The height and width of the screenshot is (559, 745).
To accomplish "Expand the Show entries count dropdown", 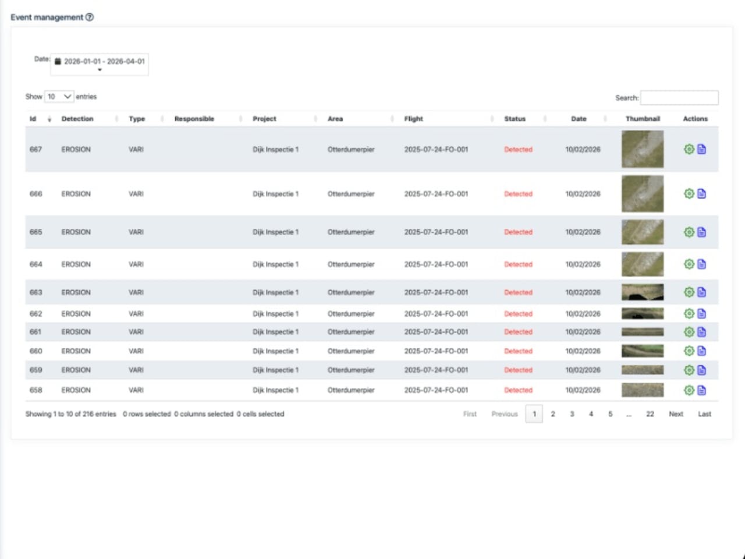I will [x=59, y=96].
